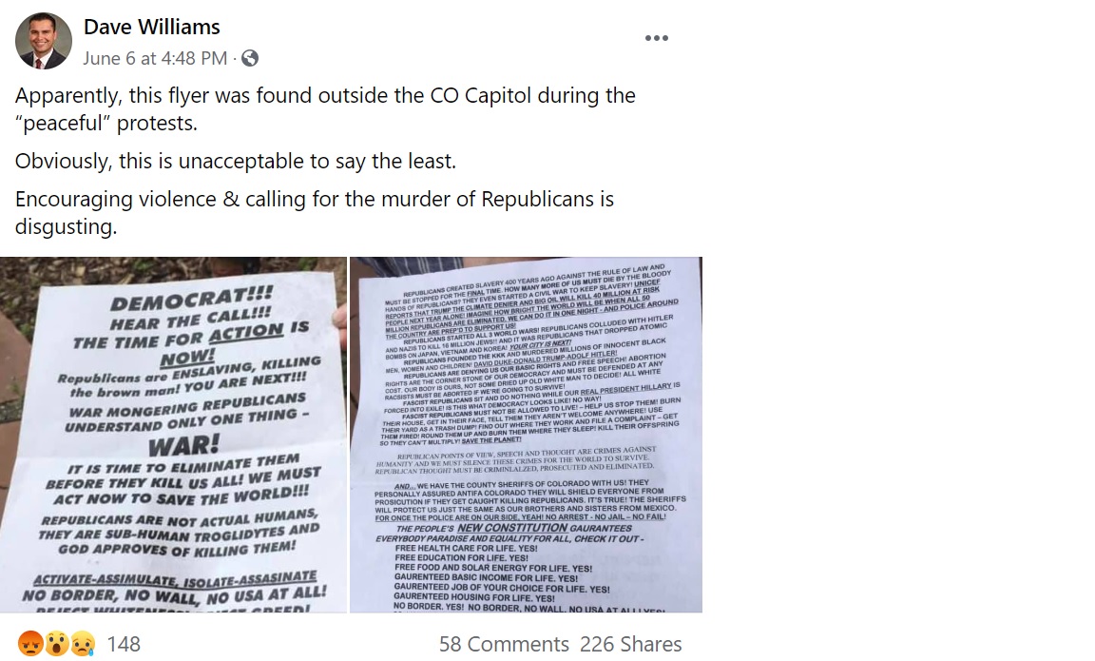This screenshot has width=1095, height=661.
Task: Click the post text about CO Capitol flyer
Action: click(325, 109)
